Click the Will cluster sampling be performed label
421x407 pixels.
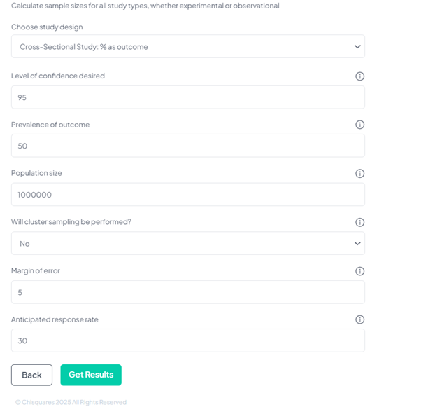coord(71,222)
